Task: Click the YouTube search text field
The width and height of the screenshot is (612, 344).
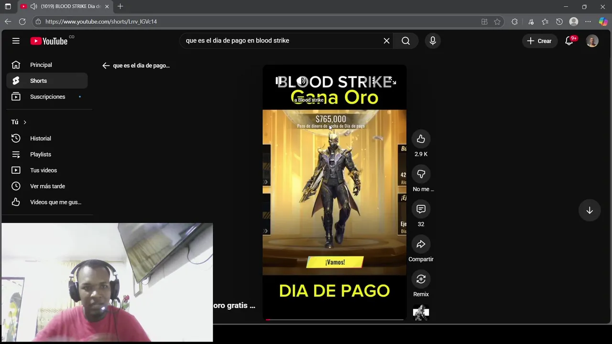Action: (282, 41)
